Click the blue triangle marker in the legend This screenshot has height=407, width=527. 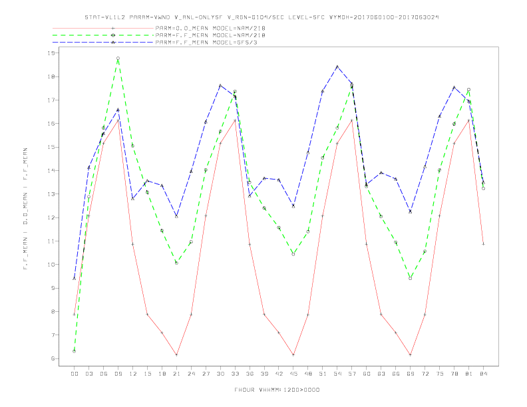(x=113, y=43)
